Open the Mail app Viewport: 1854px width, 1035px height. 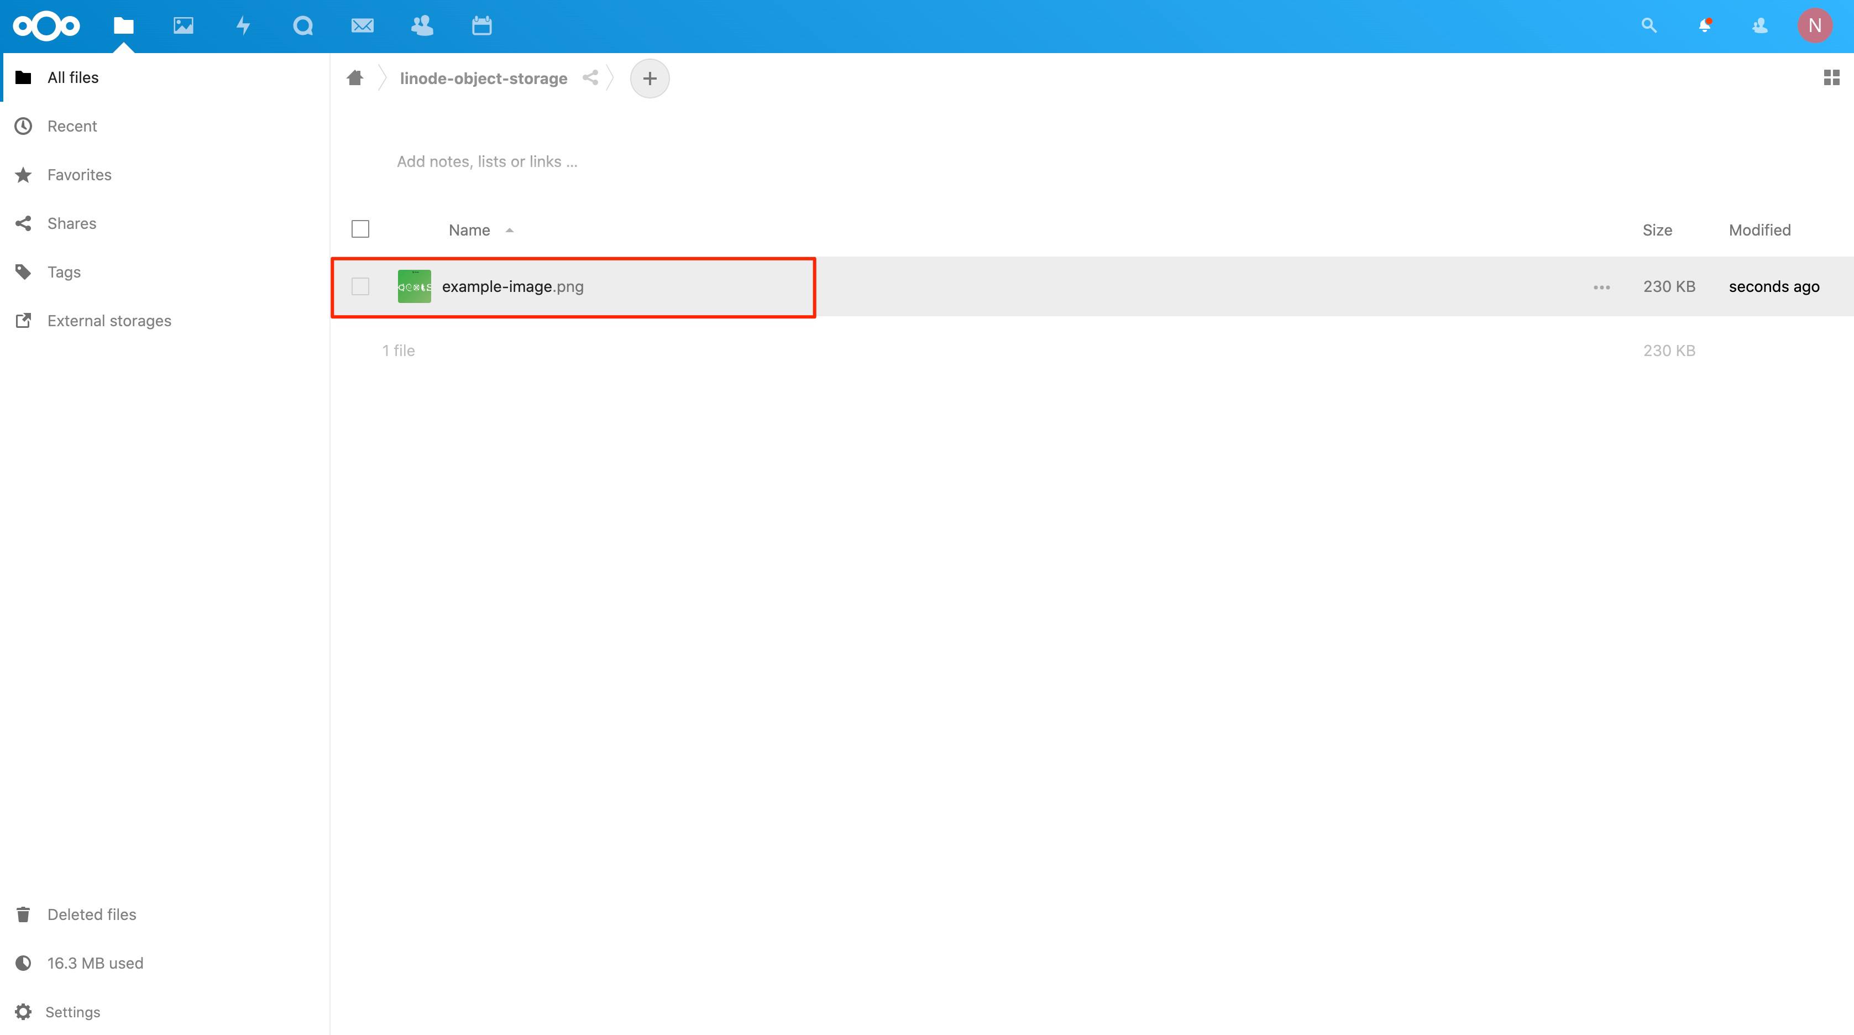(363, 25)
